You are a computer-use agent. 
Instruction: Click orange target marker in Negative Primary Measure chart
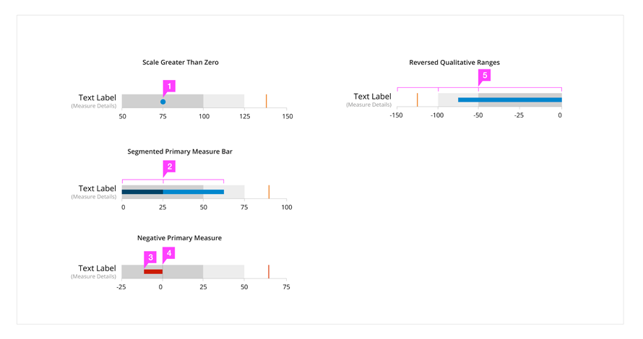coord(269,271)
